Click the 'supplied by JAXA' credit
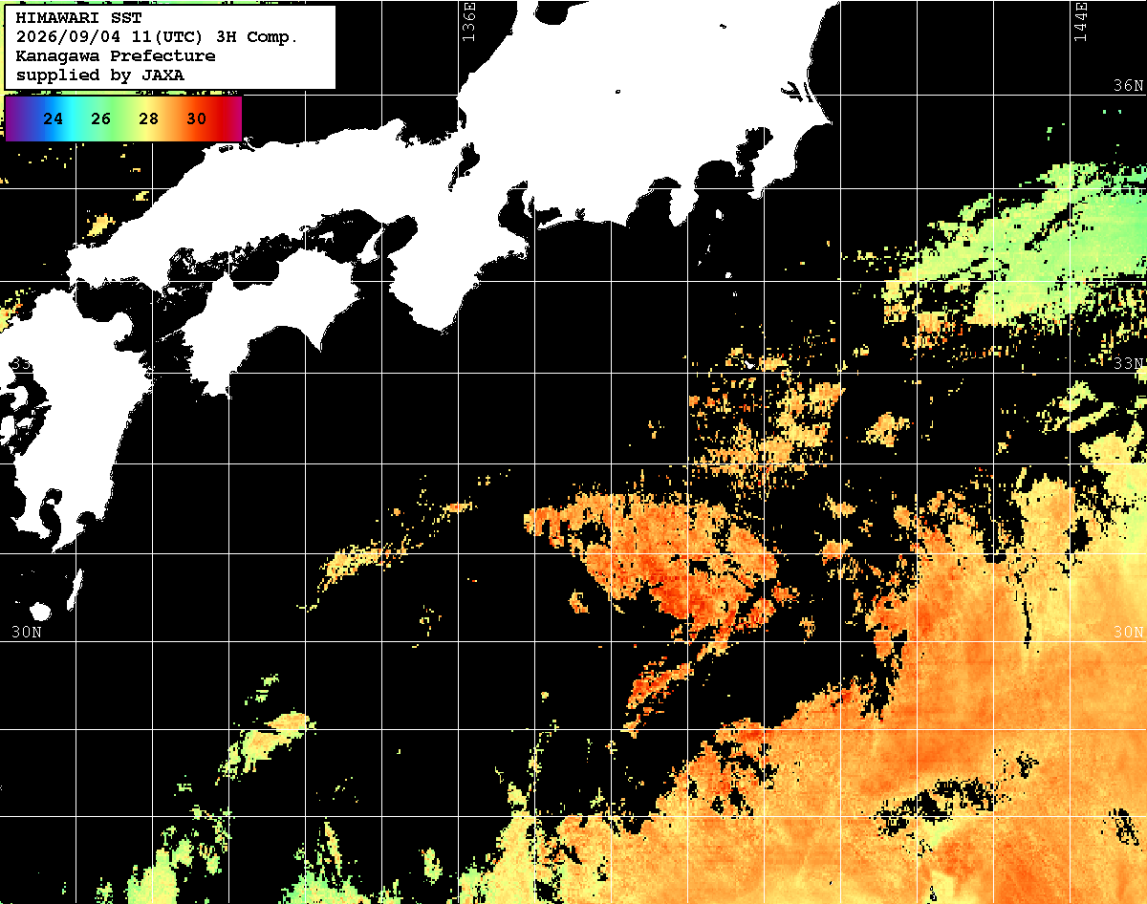The height and width of the screenshot is (904, 1147). pyautogui.click(x=100, y=75)
